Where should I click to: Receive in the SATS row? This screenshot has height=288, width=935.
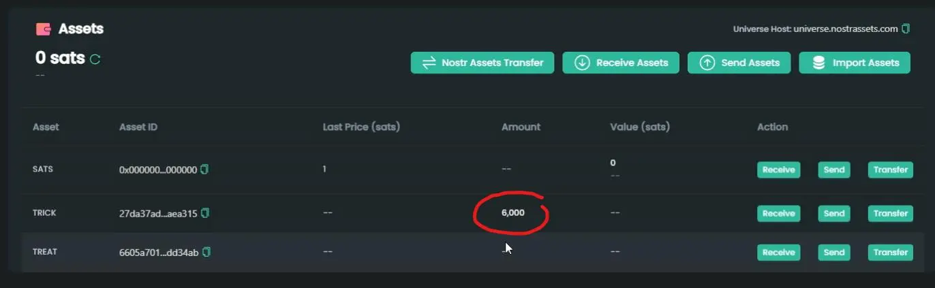[x=779, y=170]
